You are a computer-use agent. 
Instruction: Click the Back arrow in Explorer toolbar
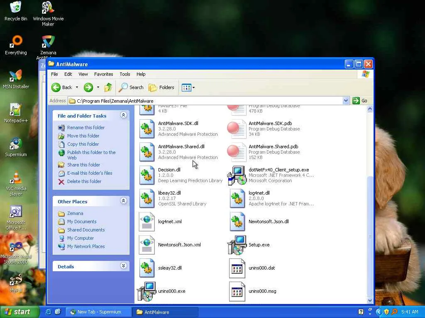[62, 87]
